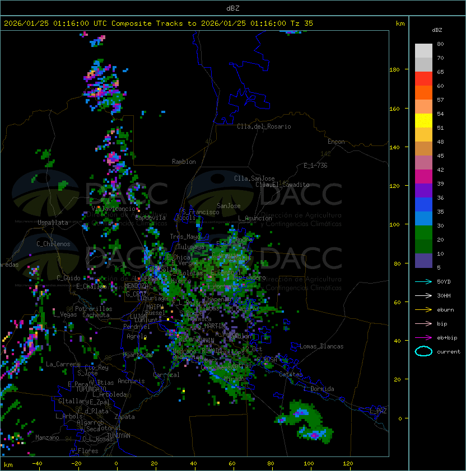
Task: Click the Clla.SanJose map label
Action: (x=254, y=178)
